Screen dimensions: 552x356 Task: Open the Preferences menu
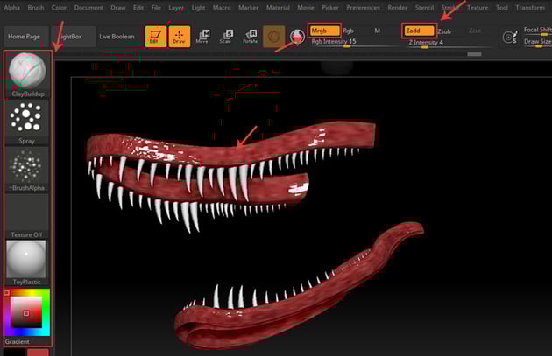point(363,7)
